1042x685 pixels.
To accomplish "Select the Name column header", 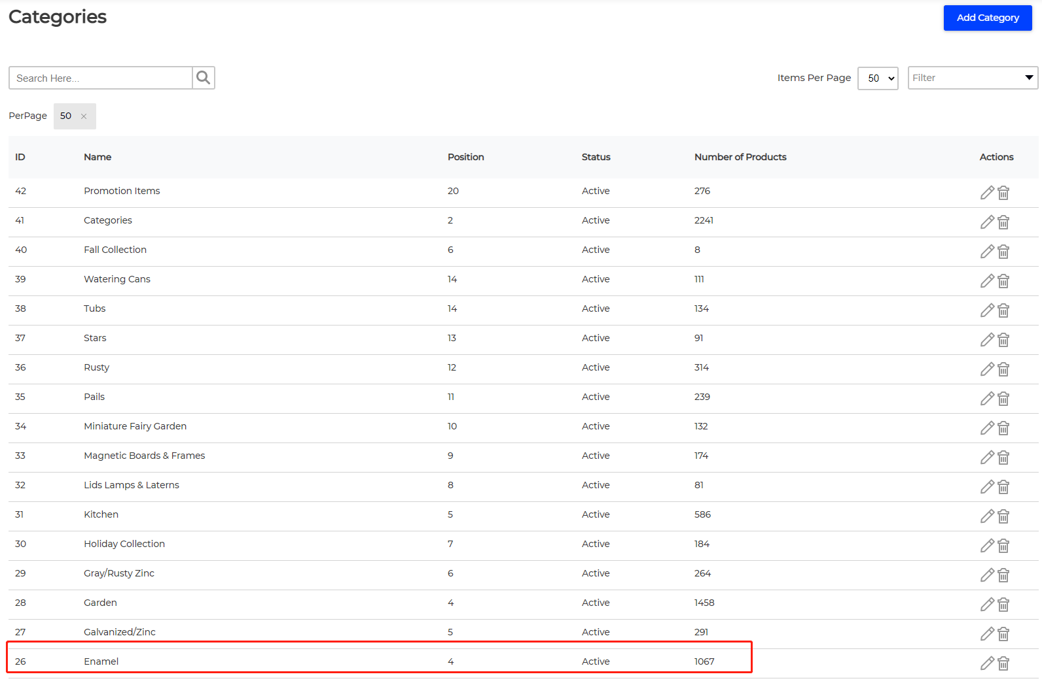I will click(98, 157).
